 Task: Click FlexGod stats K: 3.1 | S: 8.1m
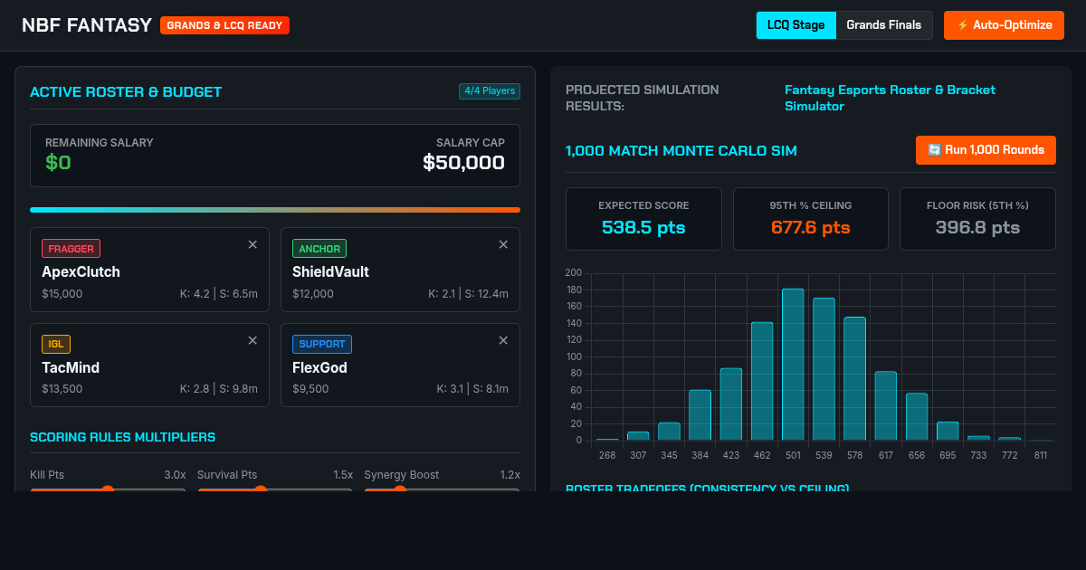pos(472,389)
